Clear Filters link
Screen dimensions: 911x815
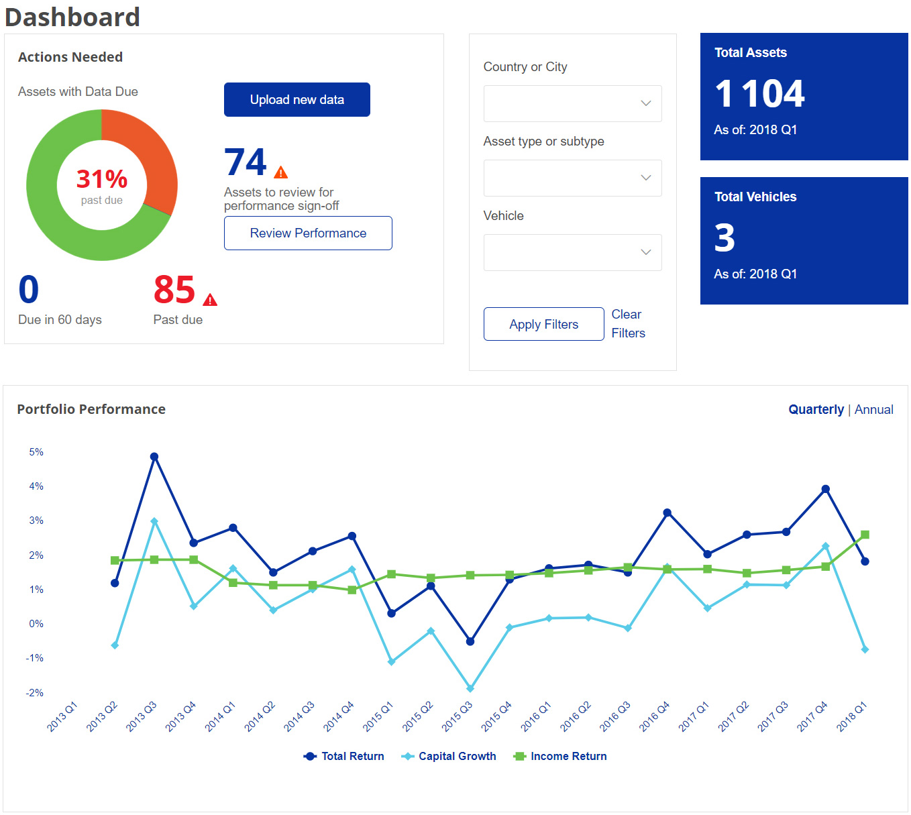[x=628, y=323]
